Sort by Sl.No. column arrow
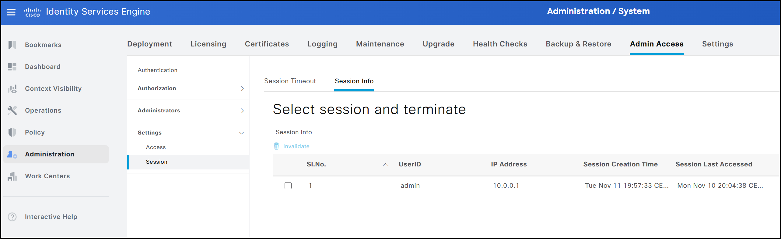The image size is (781, 239). [386, 165]
